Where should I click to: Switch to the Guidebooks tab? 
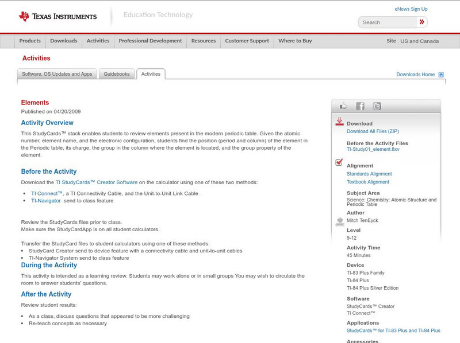[x=117, y=73]
